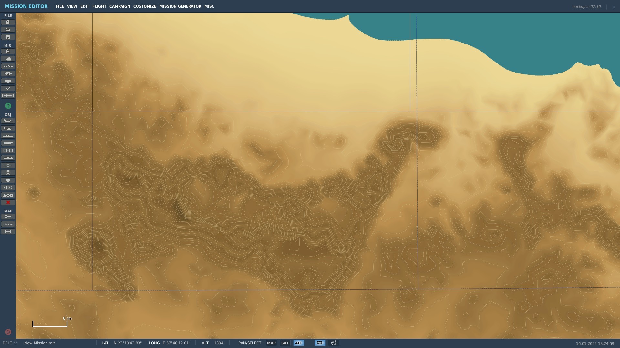620x348 pixels.
Task: Open the FLIGHT menu
Action: [x=99, y=6]
